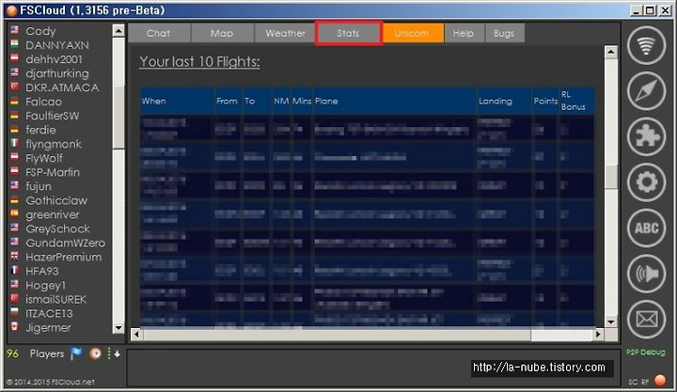
Task: Select player FaultierSW in the list
Action: coord(53,116)
